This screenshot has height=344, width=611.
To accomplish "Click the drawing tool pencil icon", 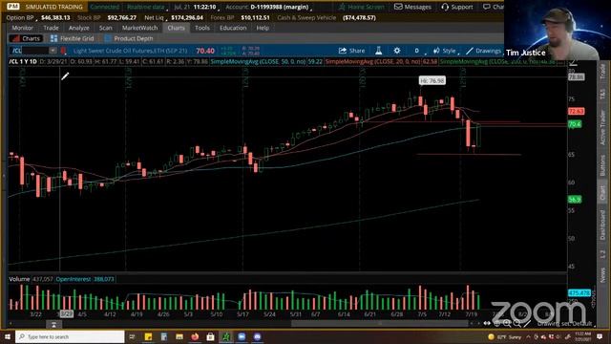I will click(x=527, y=323).
